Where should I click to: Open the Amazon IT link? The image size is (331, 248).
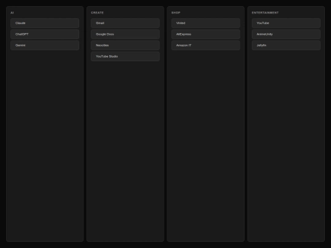205,45
